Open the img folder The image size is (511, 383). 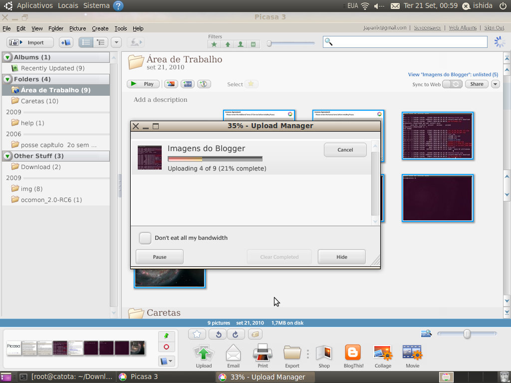[x=31, y=189]
